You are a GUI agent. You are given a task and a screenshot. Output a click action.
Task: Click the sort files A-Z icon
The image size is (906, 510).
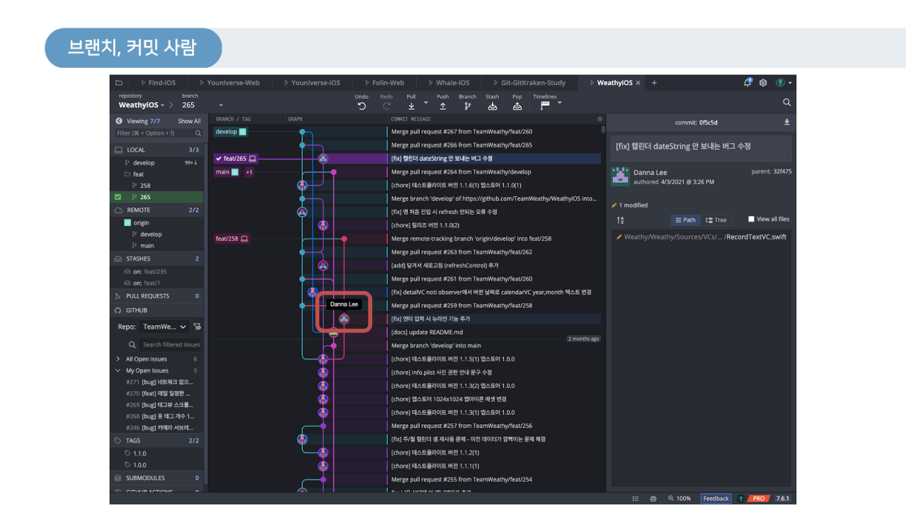pos(621,220)
